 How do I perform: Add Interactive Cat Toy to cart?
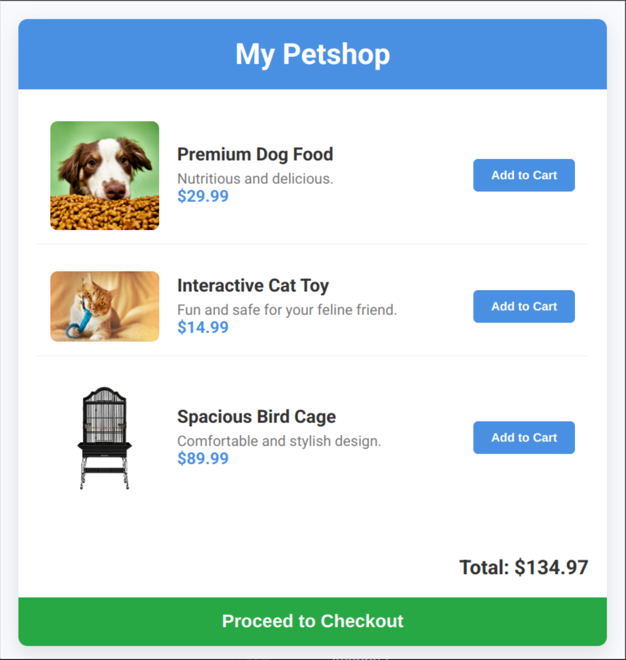click(523, 306)
